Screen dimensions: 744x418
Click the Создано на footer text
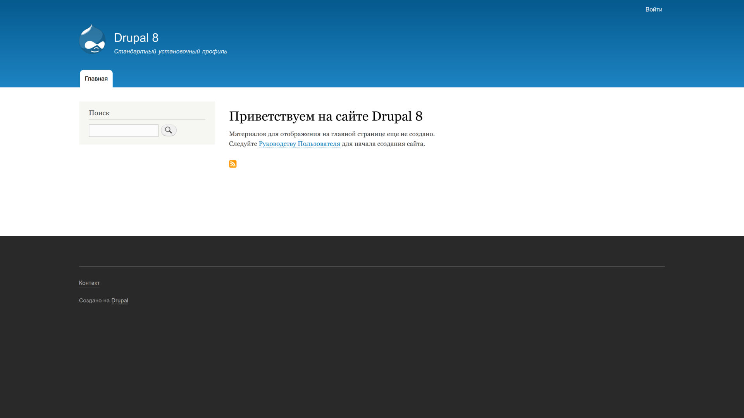coord(94,300)
